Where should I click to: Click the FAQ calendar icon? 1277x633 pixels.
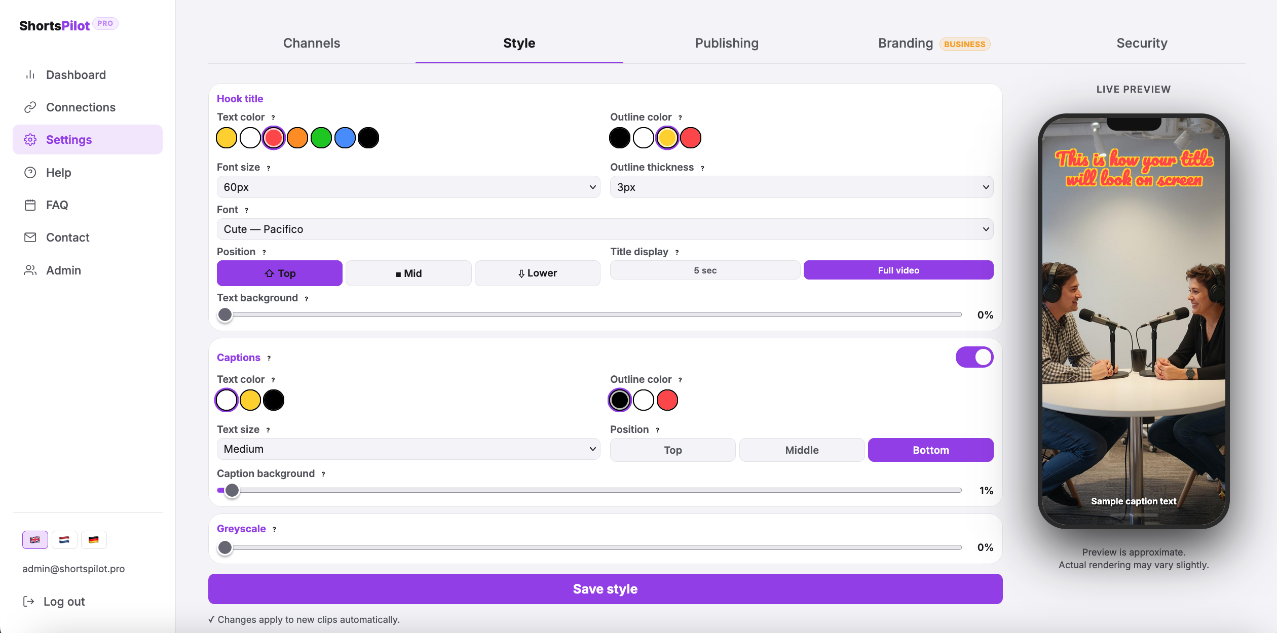pyautogui.click(x=30, y=205)
